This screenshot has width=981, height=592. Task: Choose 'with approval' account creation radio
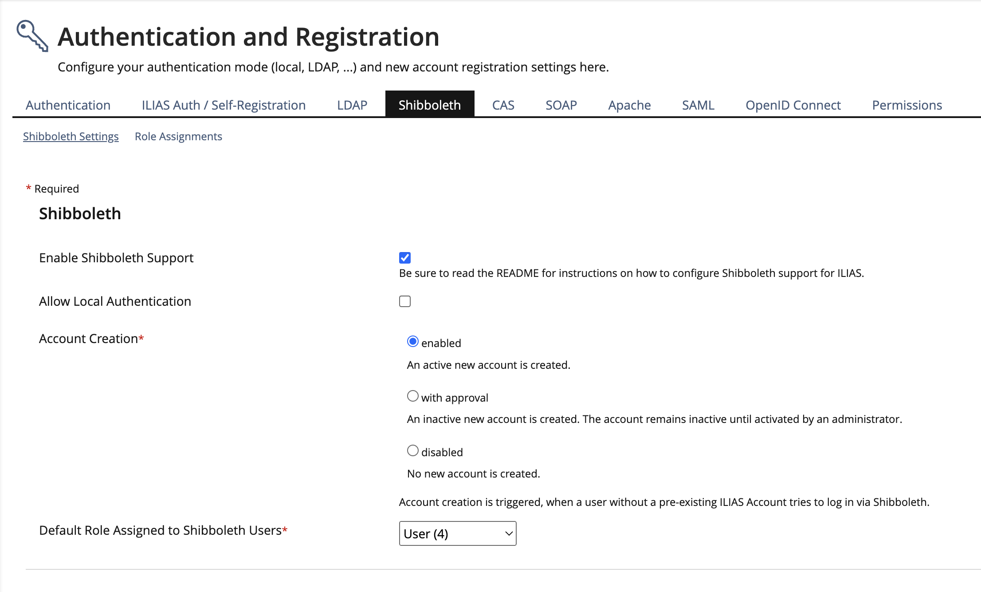412,396
